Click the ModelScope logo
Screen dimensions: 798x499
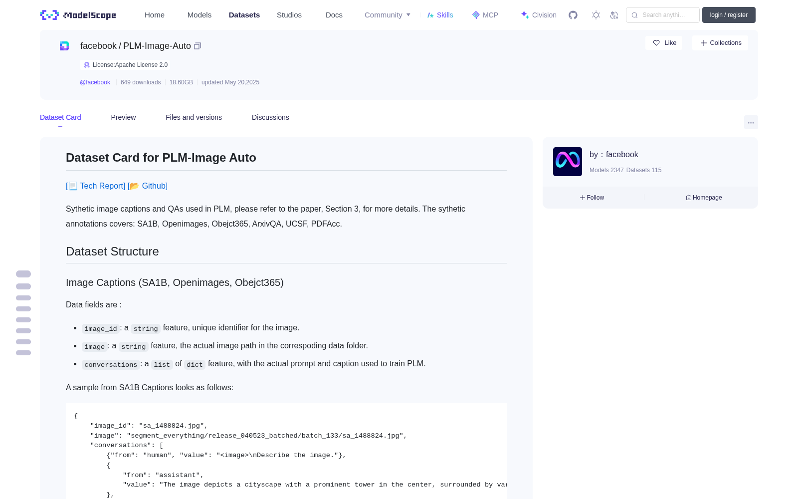pyautogui.click(x=78, y=15)
